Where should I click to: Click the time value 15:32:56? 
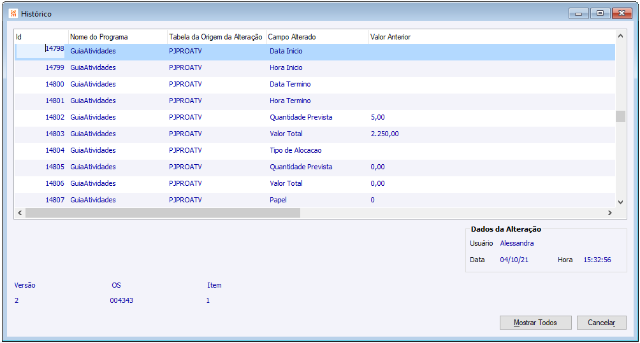tap(597, 260)
